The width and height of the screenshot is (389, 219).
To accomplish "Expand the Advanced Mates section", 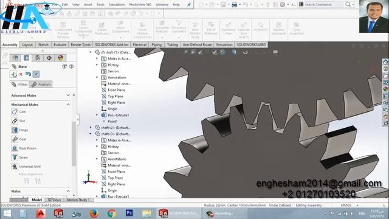I will tap(68, 96).
